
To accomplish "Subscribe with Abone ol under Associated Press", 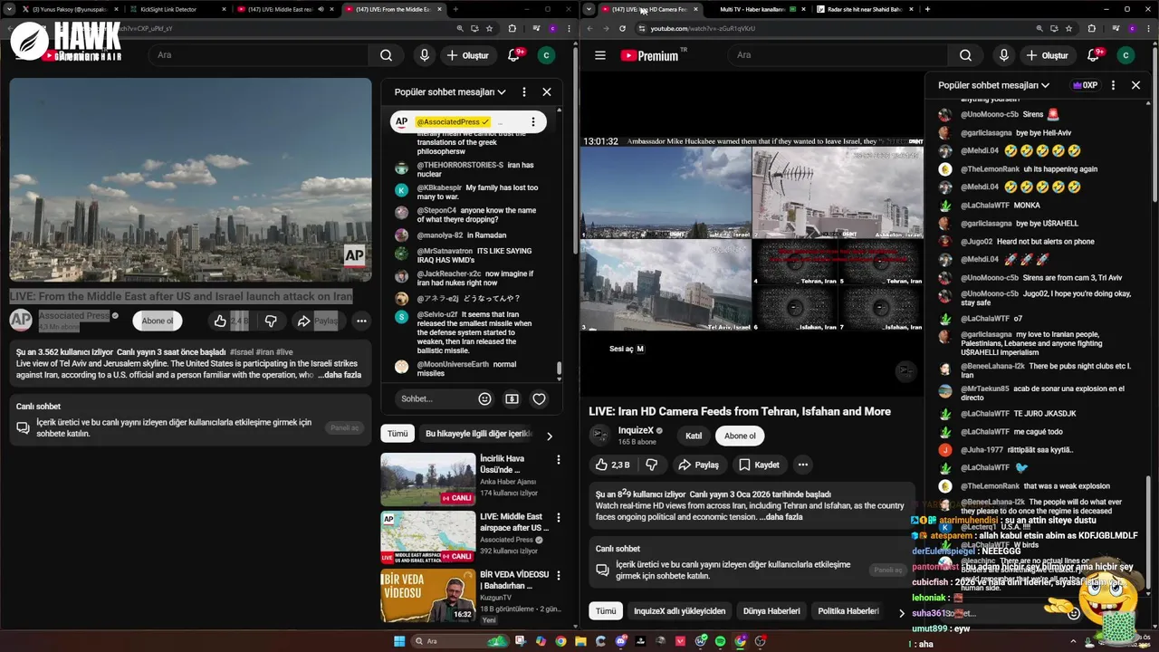I will tap(158, 321).
